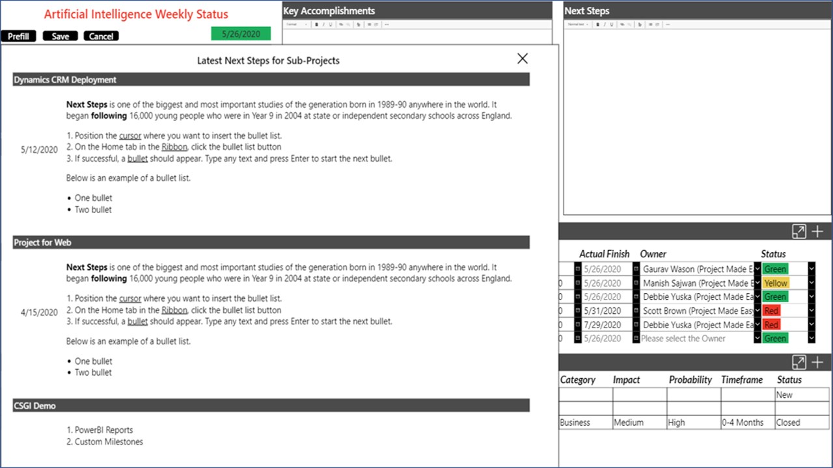Click the 4/15/2020 date in the popup

(39, 313)
